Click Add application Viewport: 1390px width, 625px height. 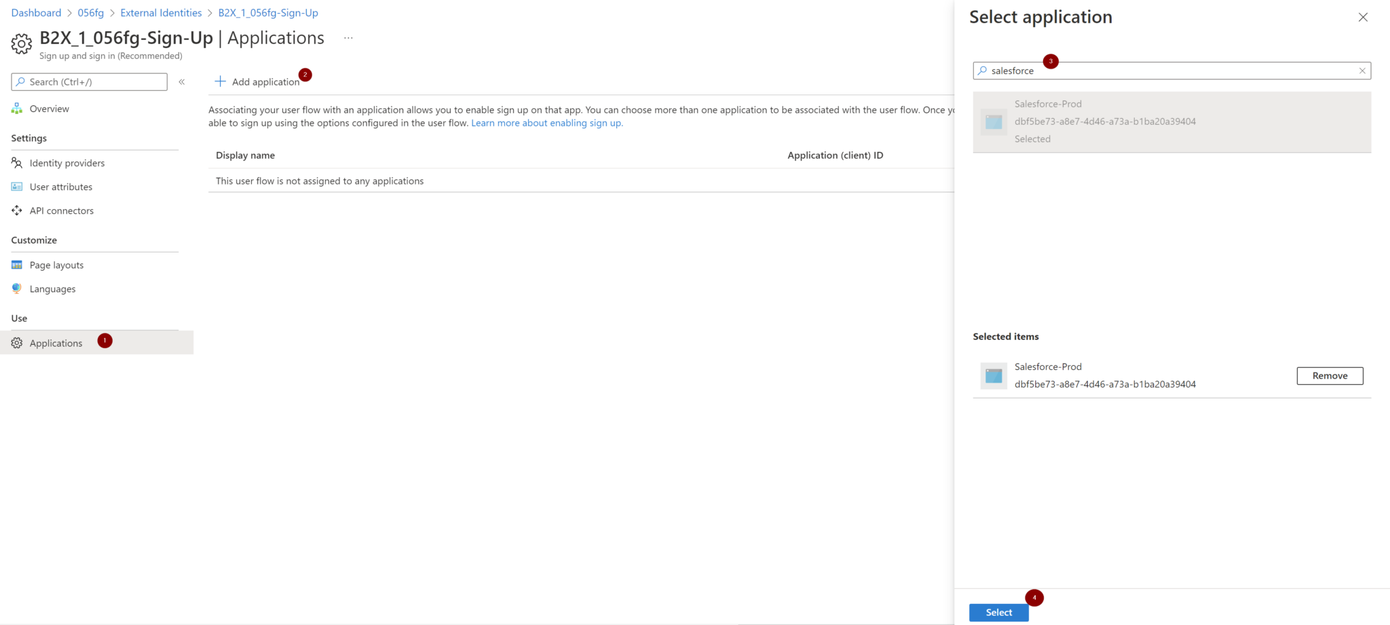pyautogui.click(x=257, y=81)
